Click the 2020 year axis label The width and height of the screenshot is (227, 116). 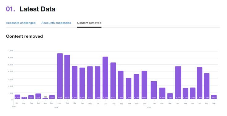click(x=14, y=107)
